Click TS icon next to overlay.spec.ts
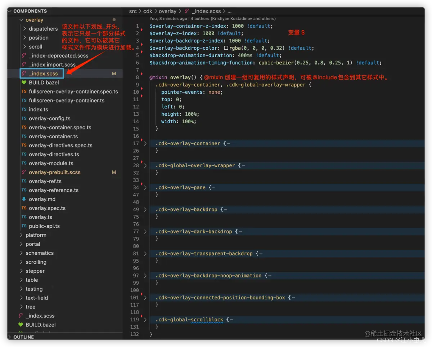The image size is (432, 347). (24, 208)
